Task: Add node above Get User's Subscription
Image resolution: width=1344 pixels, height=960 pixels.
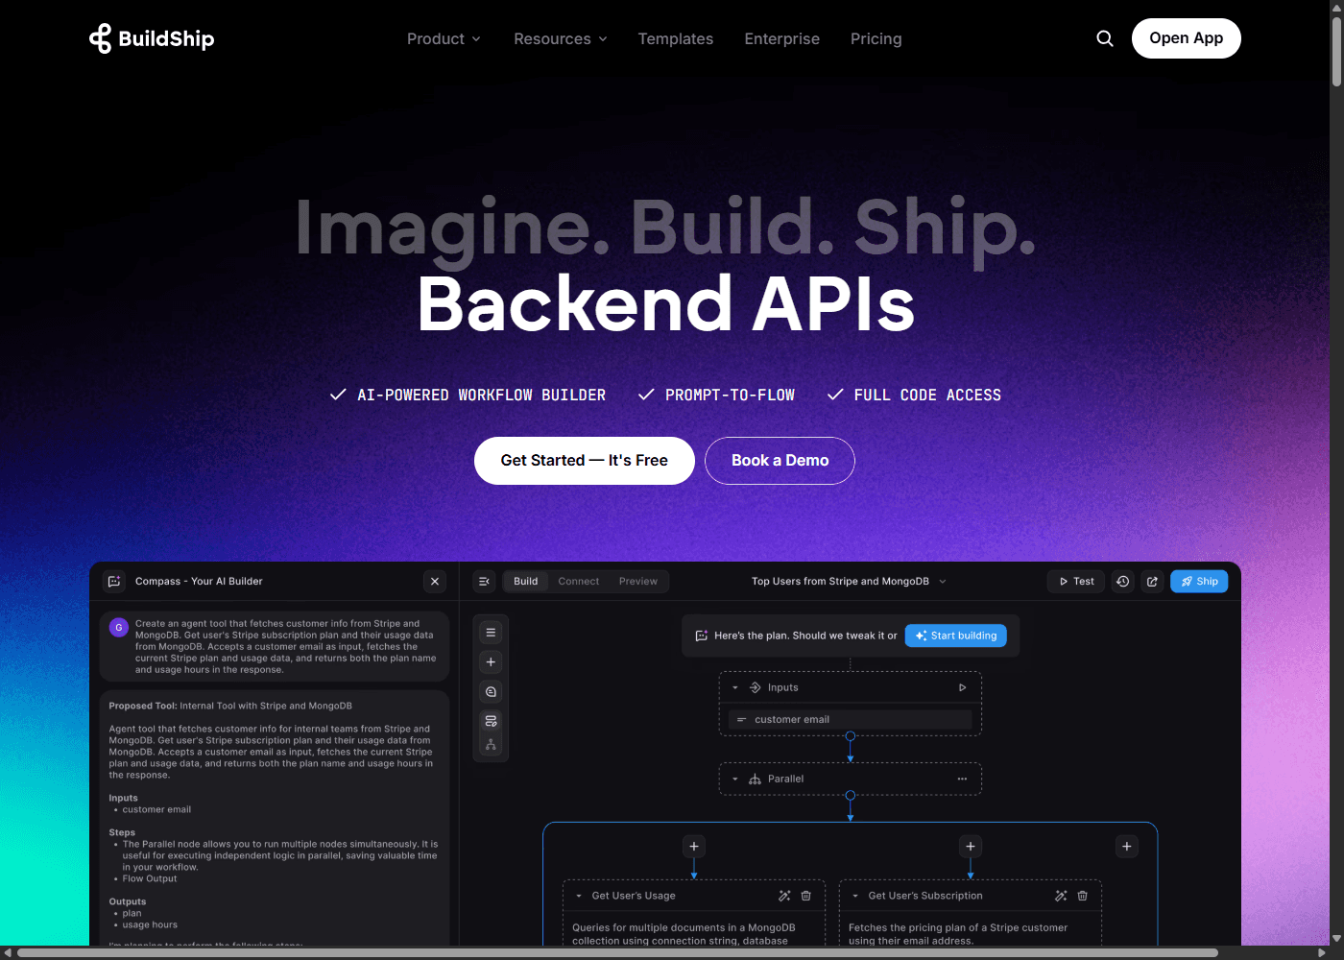Action: point(971,847)
